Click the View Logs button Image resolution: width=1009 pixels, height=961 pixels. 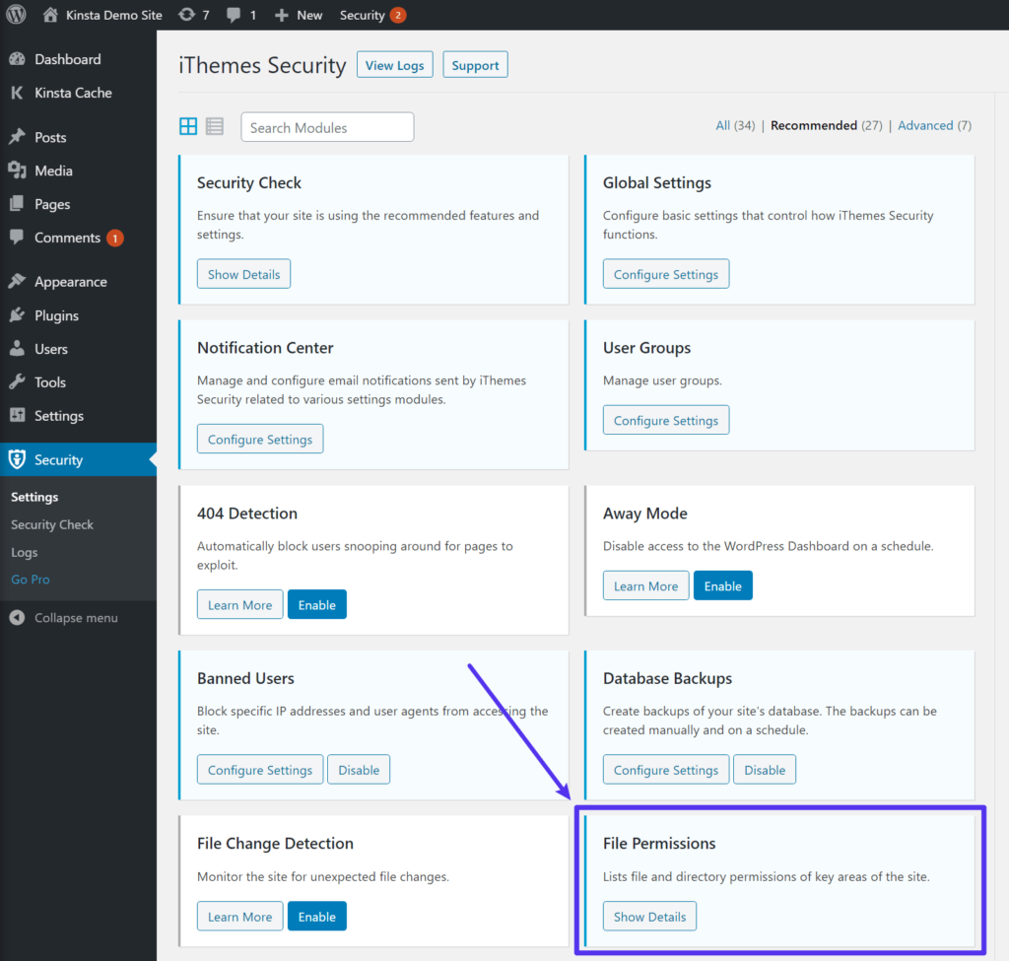pyautogui.click(x=394, y=64)
